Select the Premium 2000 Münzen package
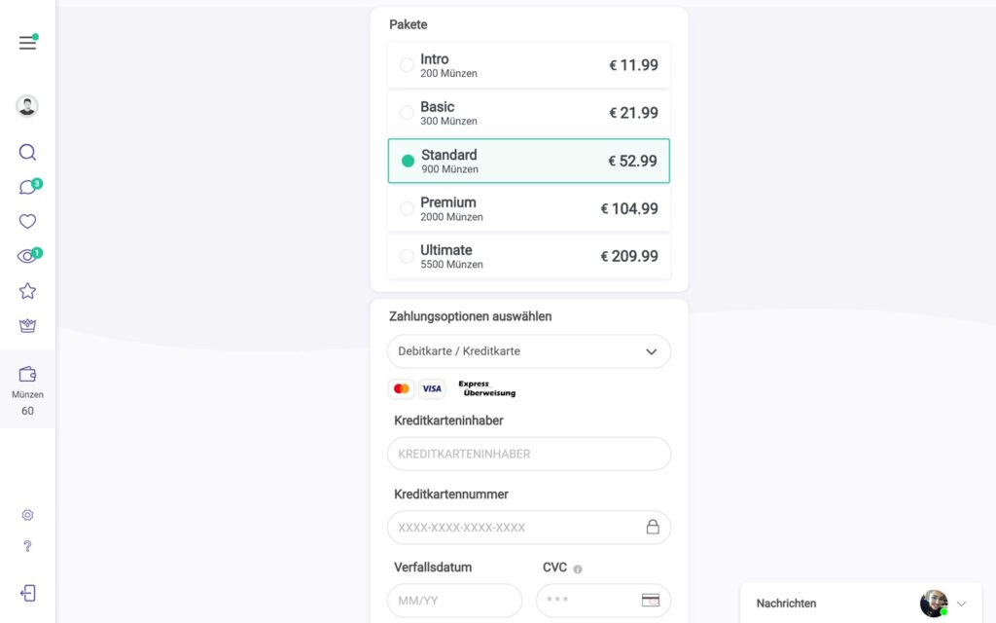 tap(528, 208)
